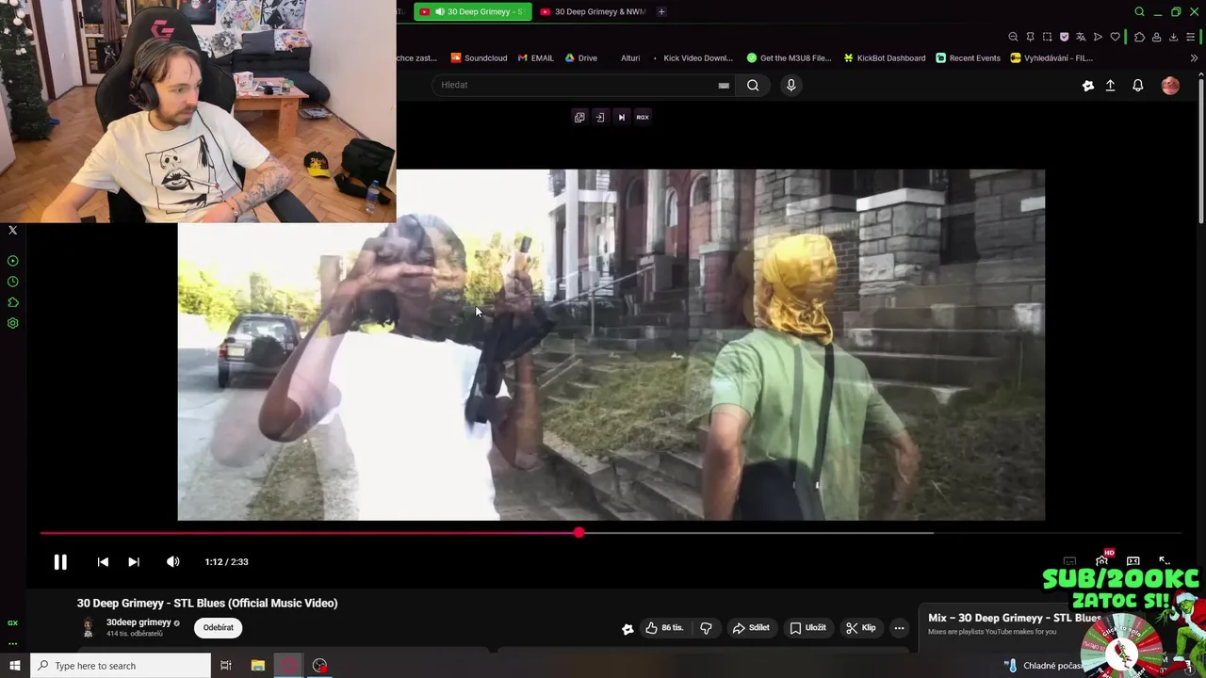This screenshot has width=1206, height=678.
Task: Go to the previous video
Action: [103, 562]
